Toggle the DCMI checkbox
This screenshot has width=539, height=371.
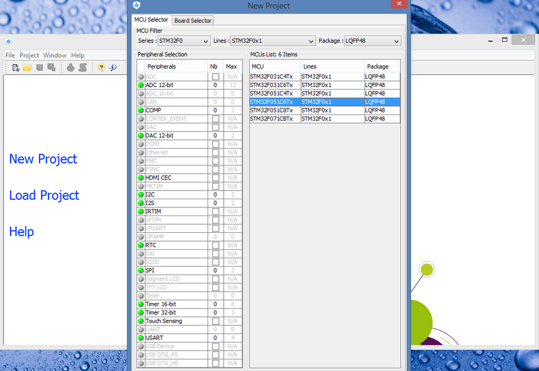pos(216,144)
